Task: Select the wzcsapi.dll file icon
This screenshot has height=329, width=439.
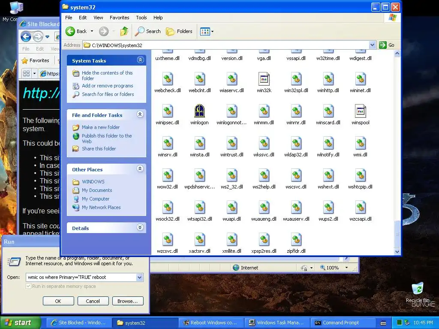Action: (360, 207)
